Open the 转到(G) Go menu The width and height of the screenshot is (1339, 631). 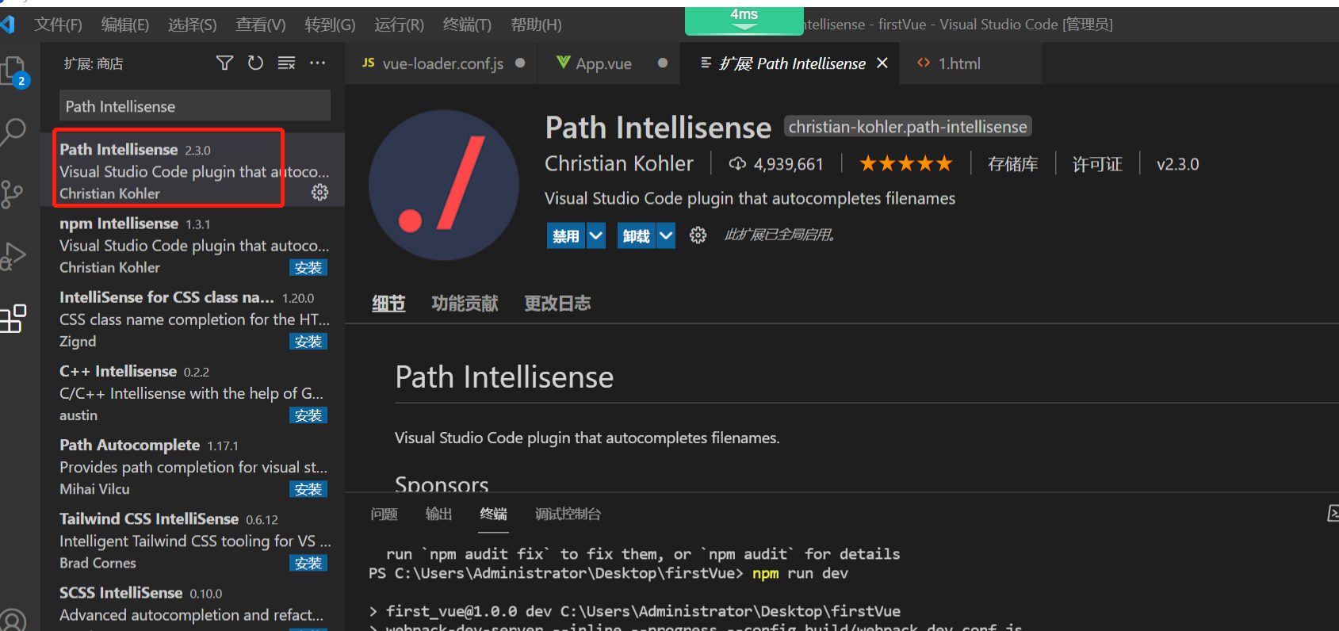(x=330, y=25)
